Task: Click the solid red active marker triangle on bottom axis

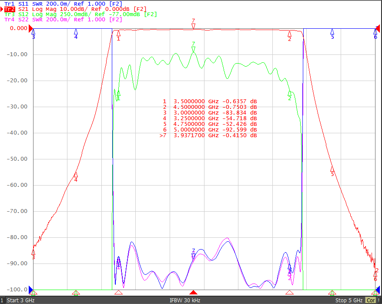Action: 194,292
